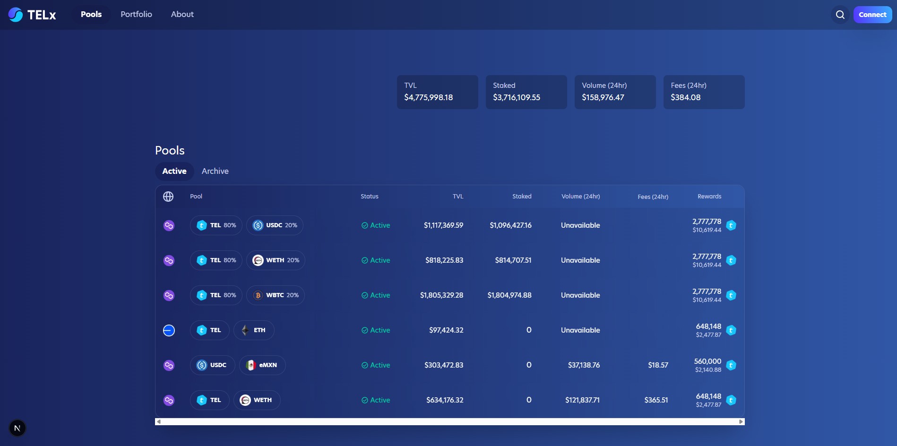Click the horizontal scrollbar track under the table
The image size is (897, 446).
point(449,421)
